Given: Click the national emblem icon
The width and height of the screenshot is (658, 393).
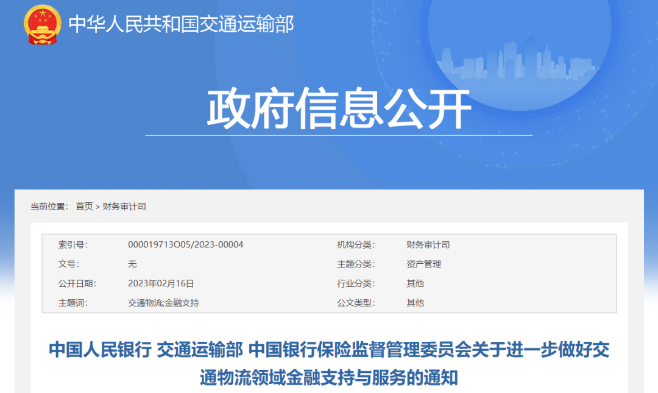Looking at the screenshot, I should pos(43,24).
